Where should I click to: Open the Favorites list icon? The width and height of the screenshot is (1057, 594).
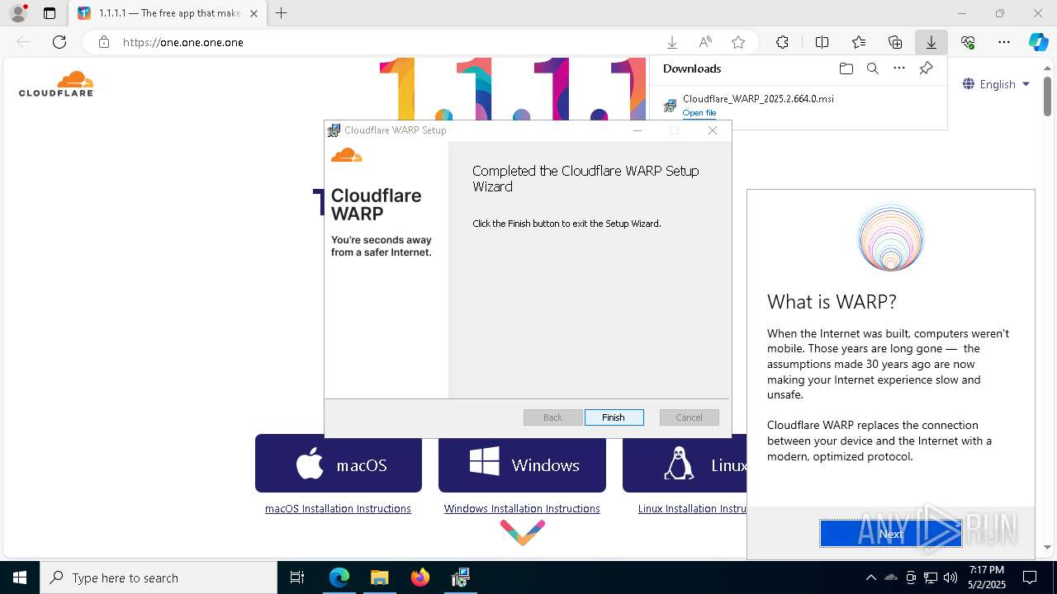pos(859,42)
